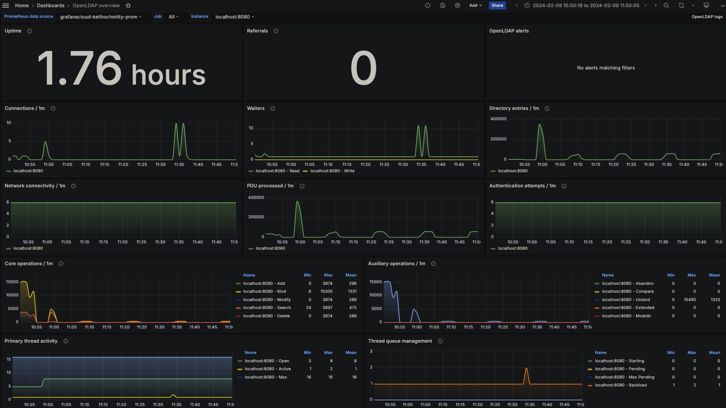
Task: Open the Instance localhost:8080 dropdown
Action: pyautogui.click(x=234, y=17)
